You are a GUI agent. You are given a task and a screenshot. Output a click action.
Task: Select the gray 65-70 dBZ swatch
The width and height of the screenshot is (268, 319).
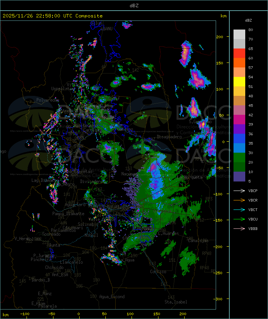pos(239,44)
